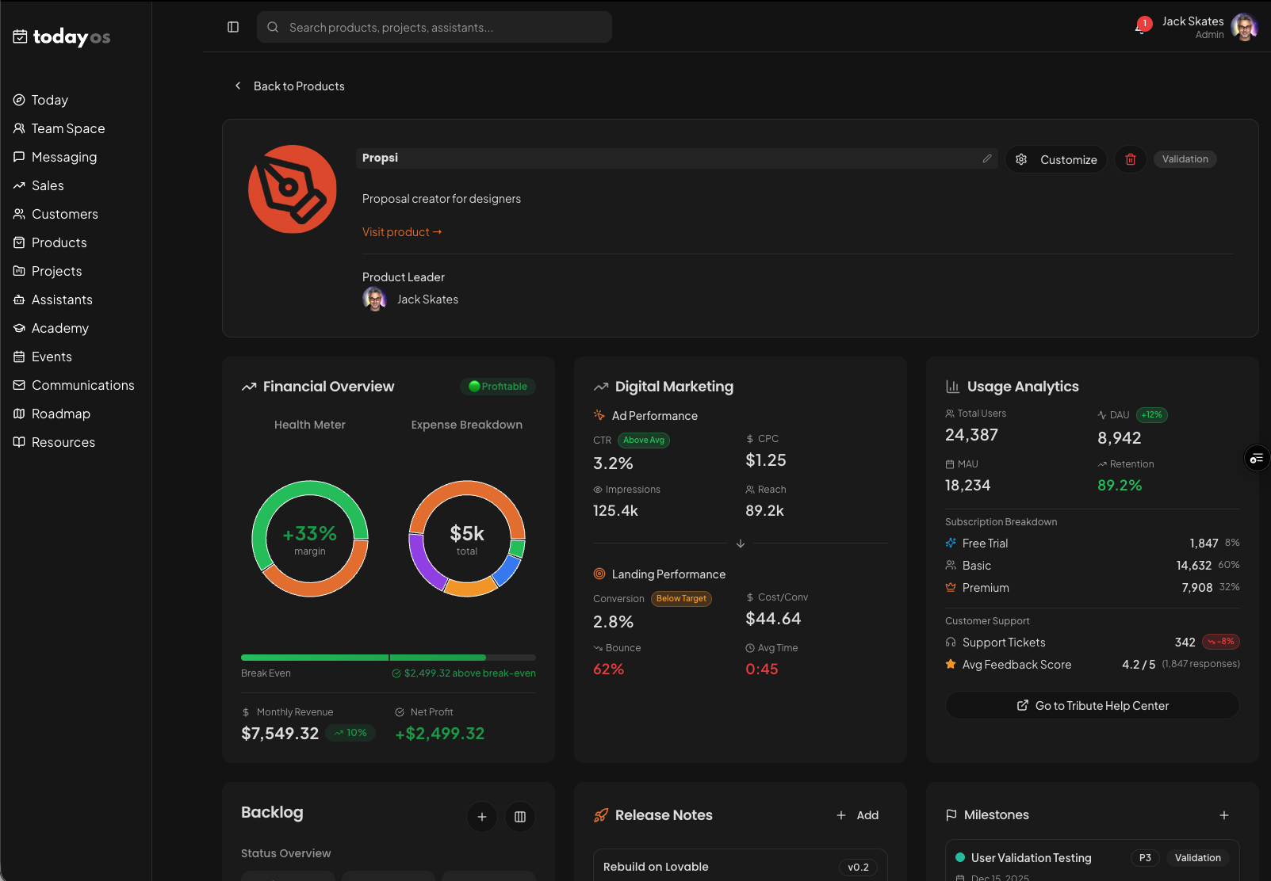The image size is (1271, 881).
Task: Click the todayos logo
Action: coord(62,36)
